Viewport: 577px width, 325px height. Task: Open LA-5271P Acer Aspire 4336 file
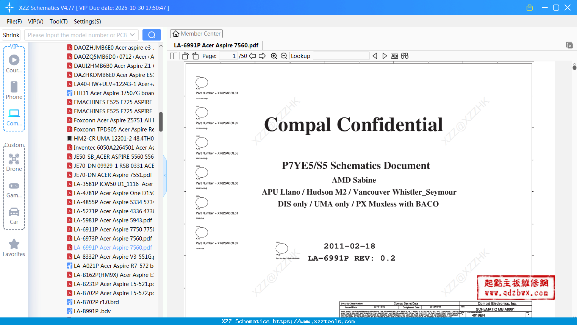pyautogui.click(x=111, y=211)
